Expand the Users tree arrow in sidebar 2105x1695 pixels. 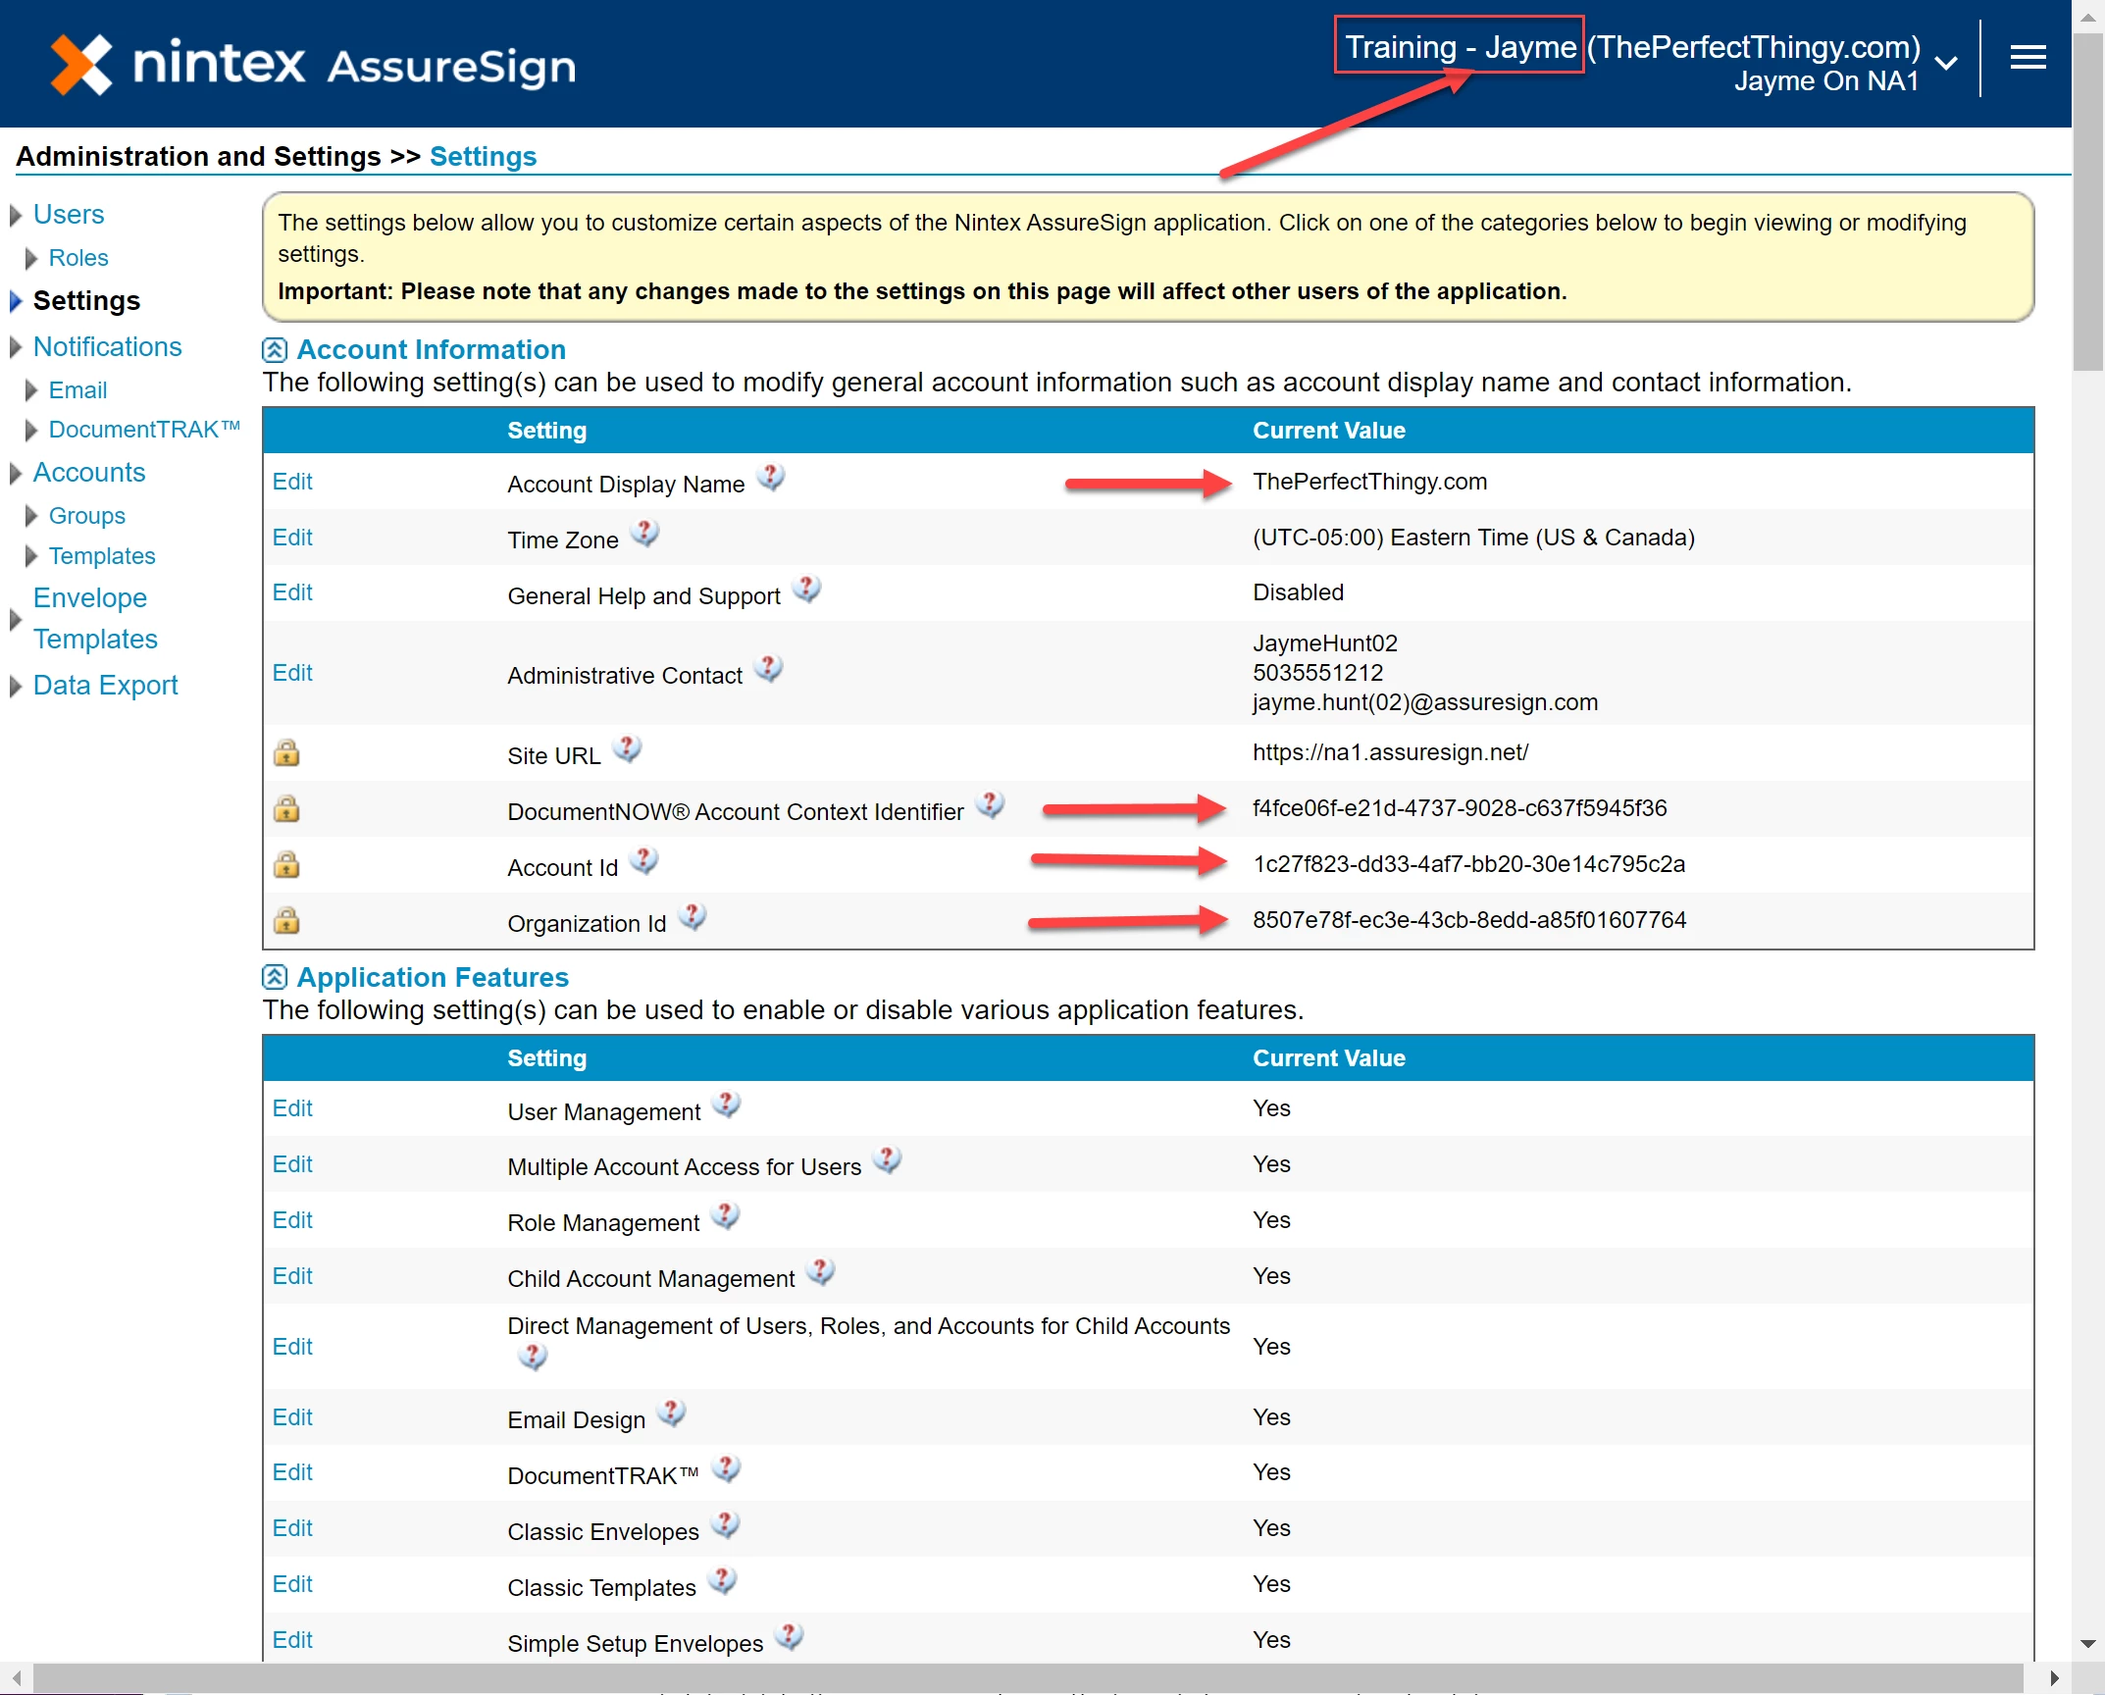click(x=16, y=215)
